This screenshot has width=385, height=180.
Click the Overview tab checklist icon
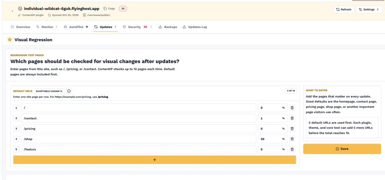pyautogui.click(x=12, y=27)
